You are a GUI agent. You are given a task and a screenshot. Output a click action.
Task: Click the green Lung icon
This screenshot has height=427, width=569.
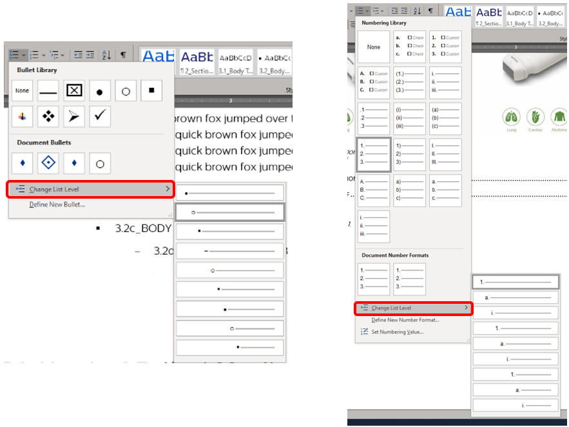pyautogui.click(x=511, y=117)
